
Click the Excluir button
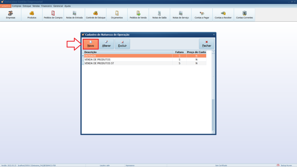[x=122, y=44]
